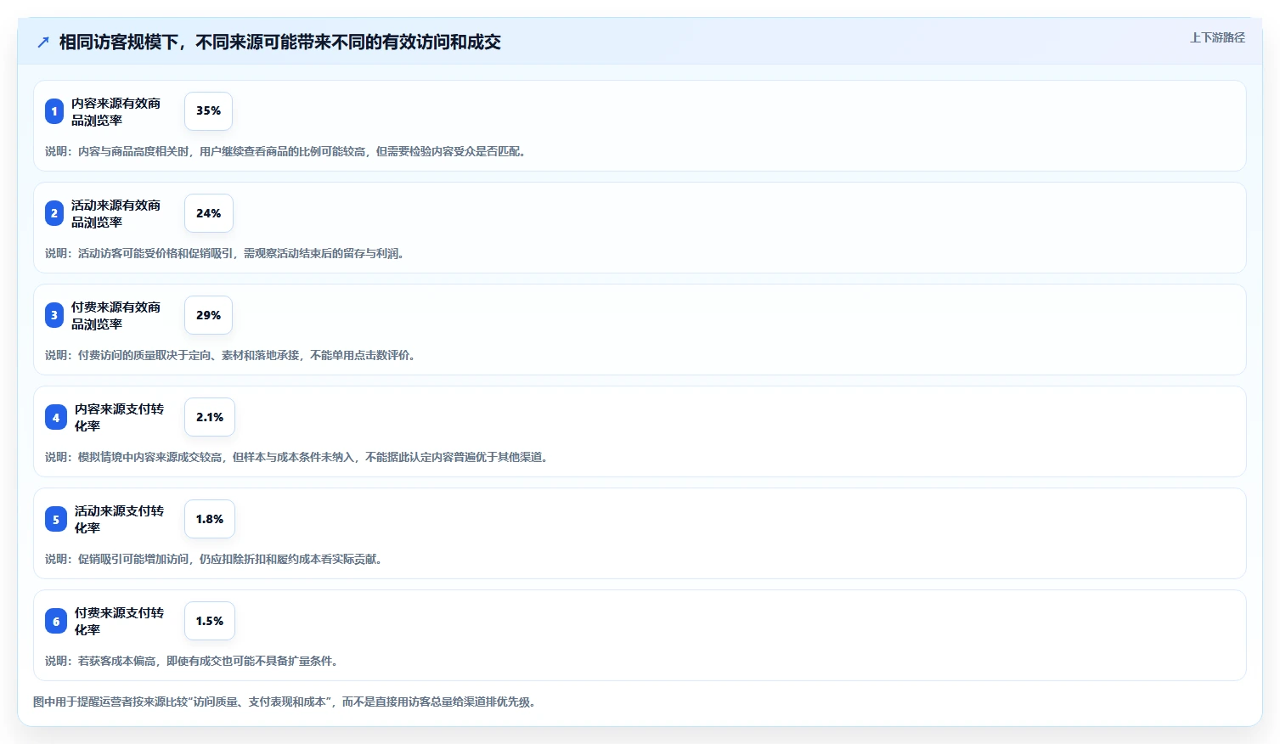The height and width of the screenshot is (744, 1280).
Task: Click number badge 6 of 付费来源支付转化率
Action: [x=56, y=621]
